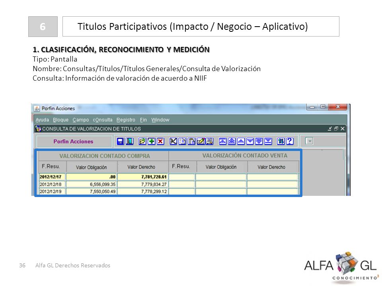The height and width of the screenshot is (286, 382).
Task: Click the pencil Edit toolbar icon
Action: [201, 141]
